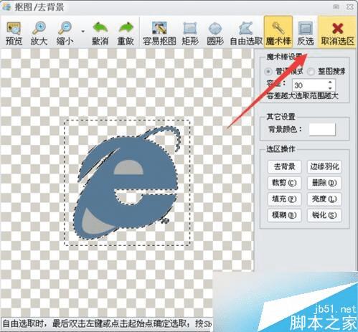Click the 去背景 remove background button

(x=284, y=166)
